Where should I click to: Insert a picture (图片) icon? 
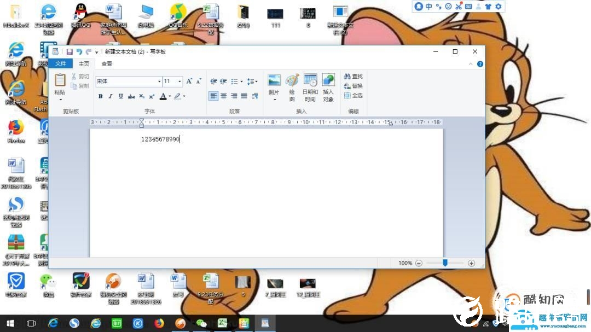274,80
